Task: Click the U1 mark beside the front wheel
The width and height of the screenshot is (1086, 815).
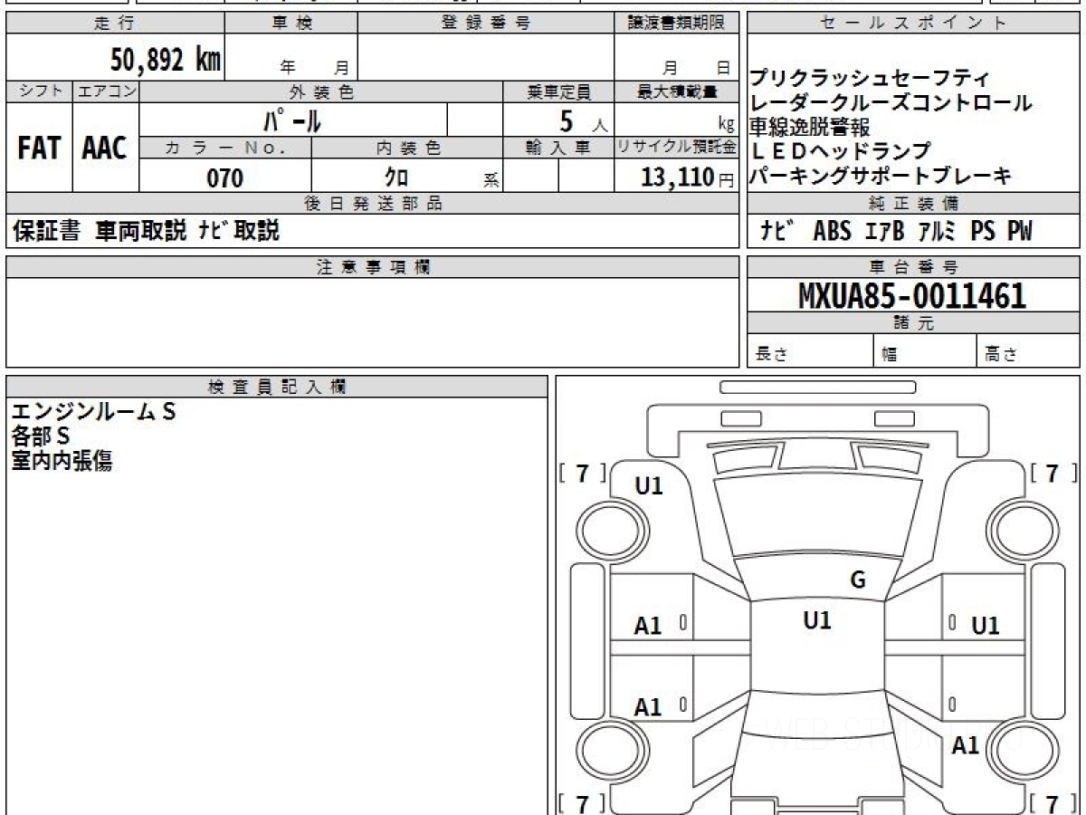Action: [x=649, y=486]
